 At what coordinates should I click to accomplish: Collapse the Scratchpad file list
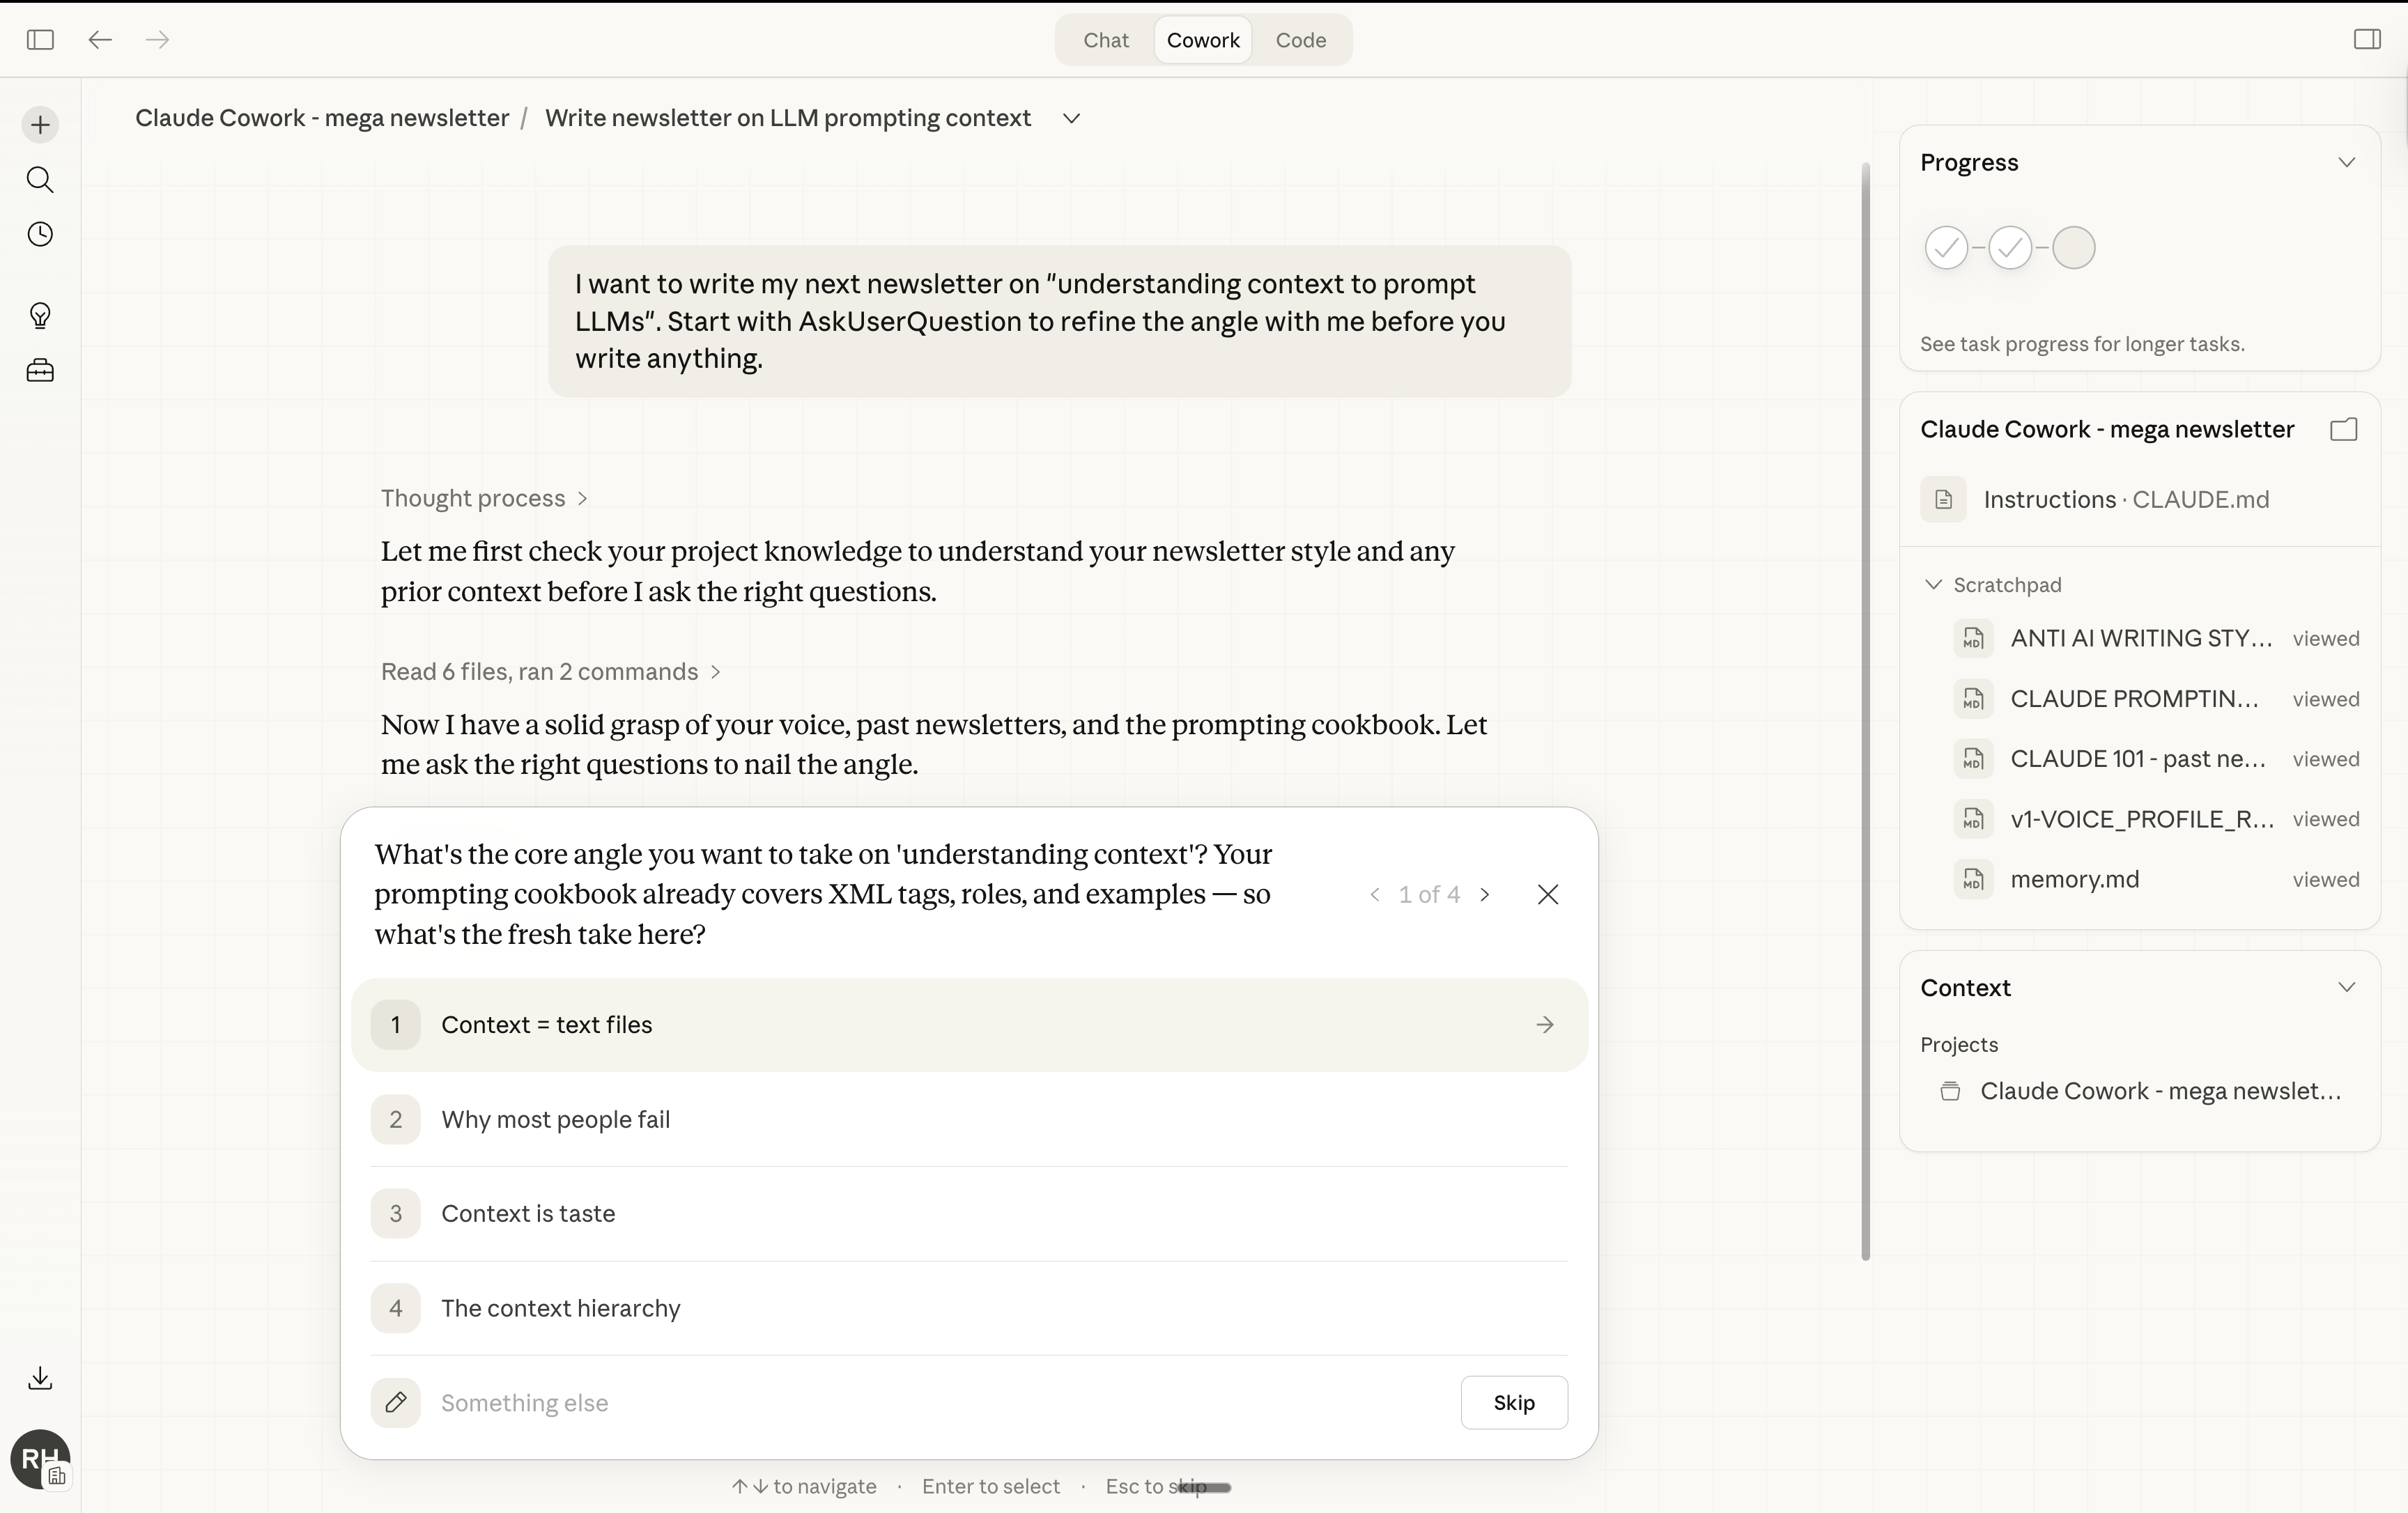[x=1933, y=585]
